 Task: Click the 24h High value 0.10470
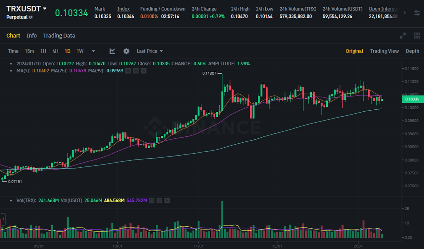[x=239, y=16]
